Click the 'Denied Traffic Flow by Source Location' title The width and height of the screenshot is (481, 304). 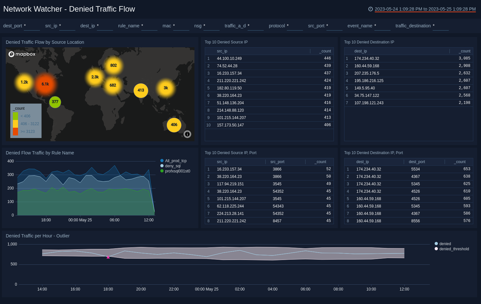(45, 42)
